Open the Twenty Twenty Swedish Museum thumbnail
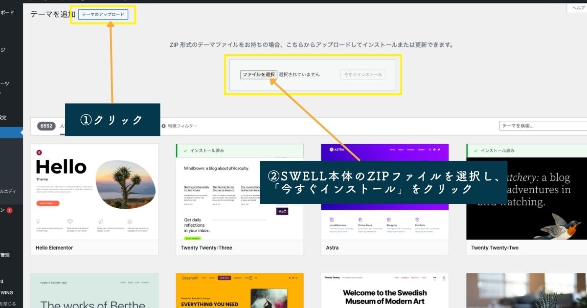587x308 pixels. pos(384,290)
